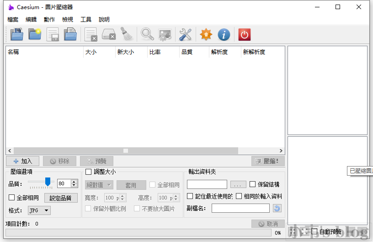Toggle the 調整大小 checkbox

(89, 172)
